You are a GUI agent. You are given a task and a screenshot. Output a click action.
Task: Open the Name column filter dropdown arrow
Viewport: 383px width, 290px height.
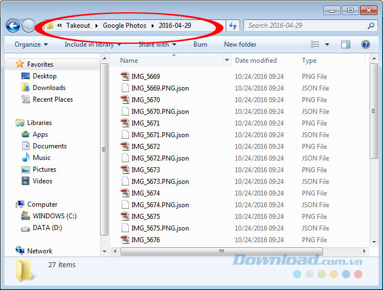tap(227, 60)
